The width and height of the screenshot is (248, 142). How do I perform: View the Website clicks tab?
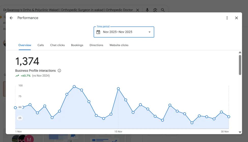coord(119,45)
